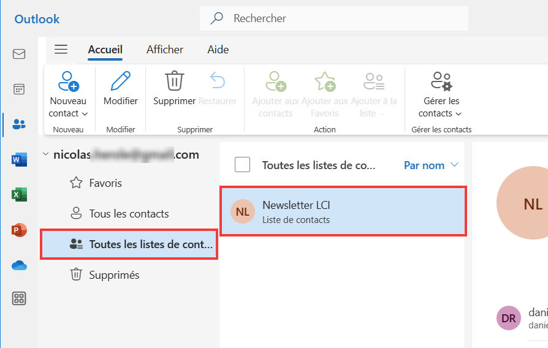Launch PowerPoint from the left app bar
548x348 pixels.
(19, 230)
